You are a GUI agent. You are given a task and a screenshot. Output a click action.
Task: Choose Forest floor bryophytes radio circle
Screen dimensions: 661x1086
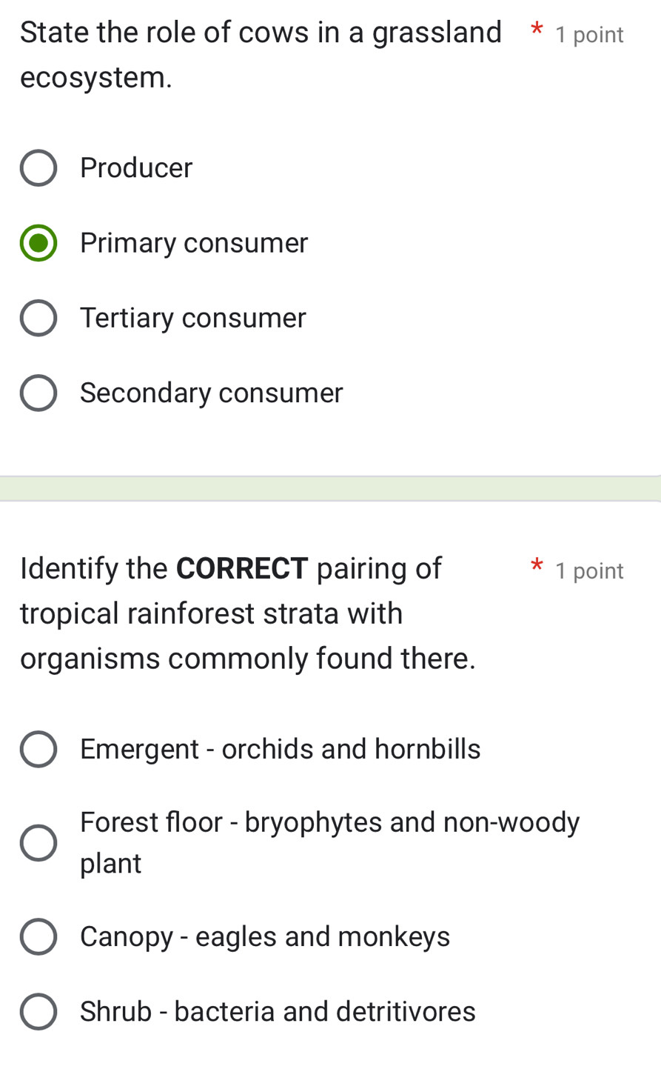tap(38, 843)
